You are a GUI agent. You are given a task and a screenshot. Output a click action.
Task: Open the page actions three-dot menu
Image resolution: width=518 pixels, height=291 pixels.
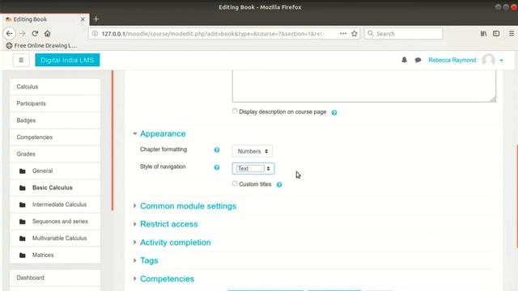(x=343, y=33)
